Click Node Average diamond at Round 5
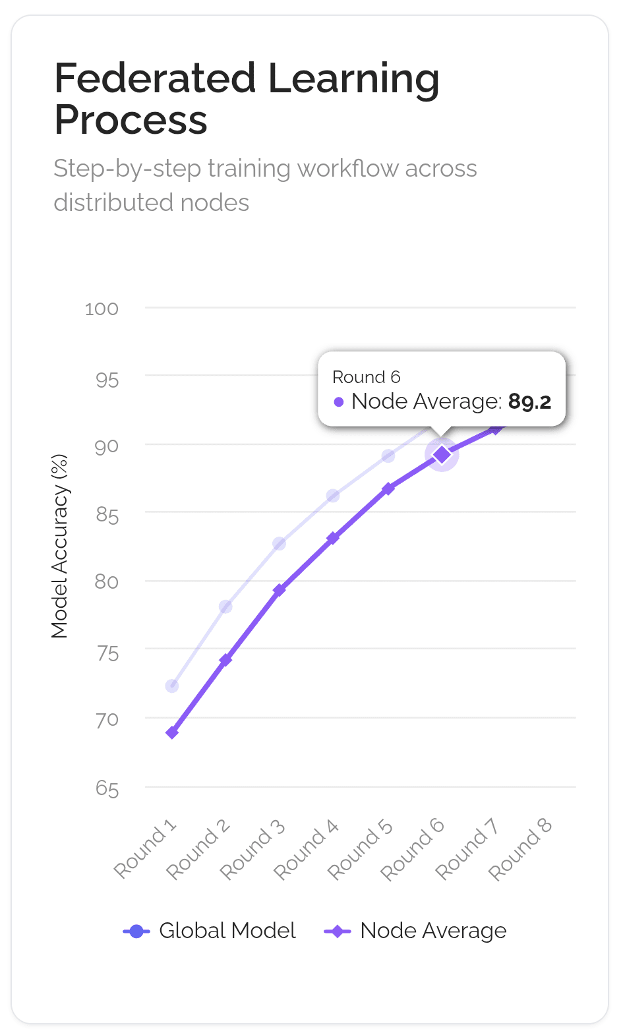 tap(388, 488)
